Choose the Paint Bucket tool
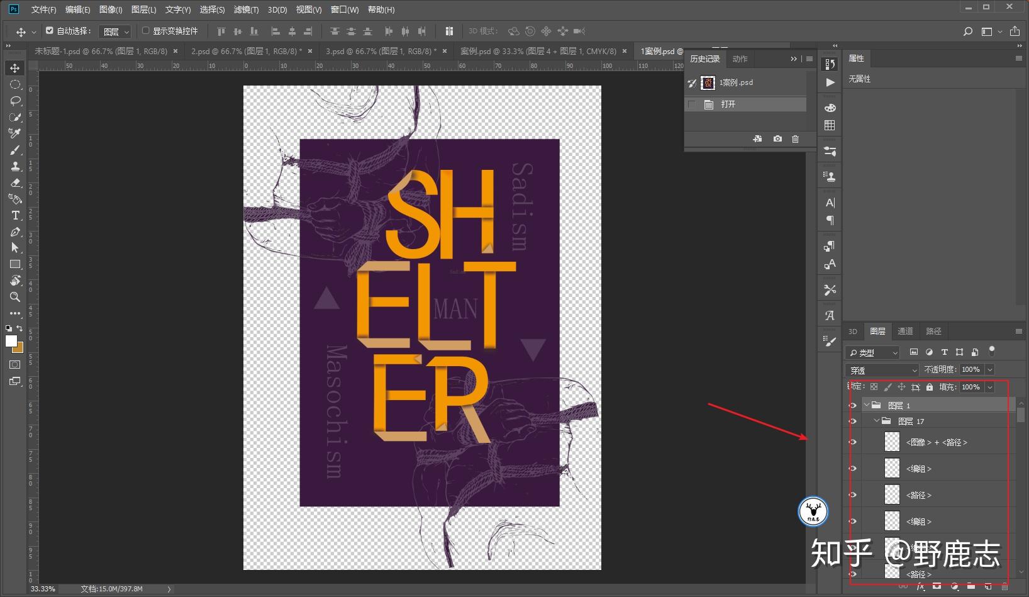Screen dimensions: 1029x597 click(x=15, y=199)
